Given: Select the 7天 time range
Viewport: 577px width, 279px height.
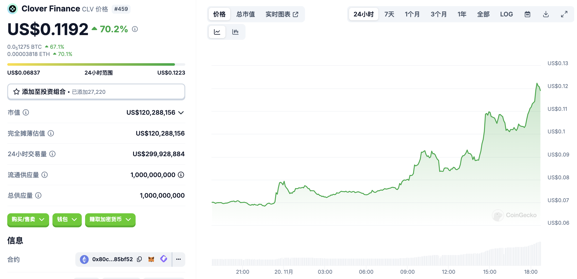Looking at the screenshot, I should click(389, 14).
